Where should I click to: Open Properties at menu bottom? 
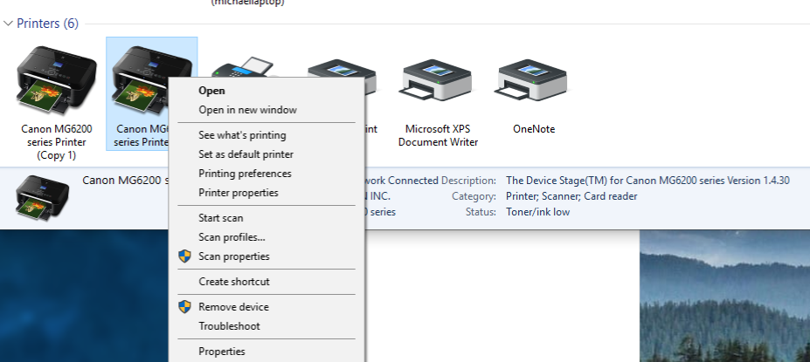[267, 352]
